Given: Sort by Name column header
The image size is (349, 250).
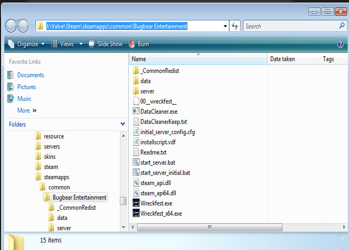Looking at the screenshot, I should tap(198, 59).
